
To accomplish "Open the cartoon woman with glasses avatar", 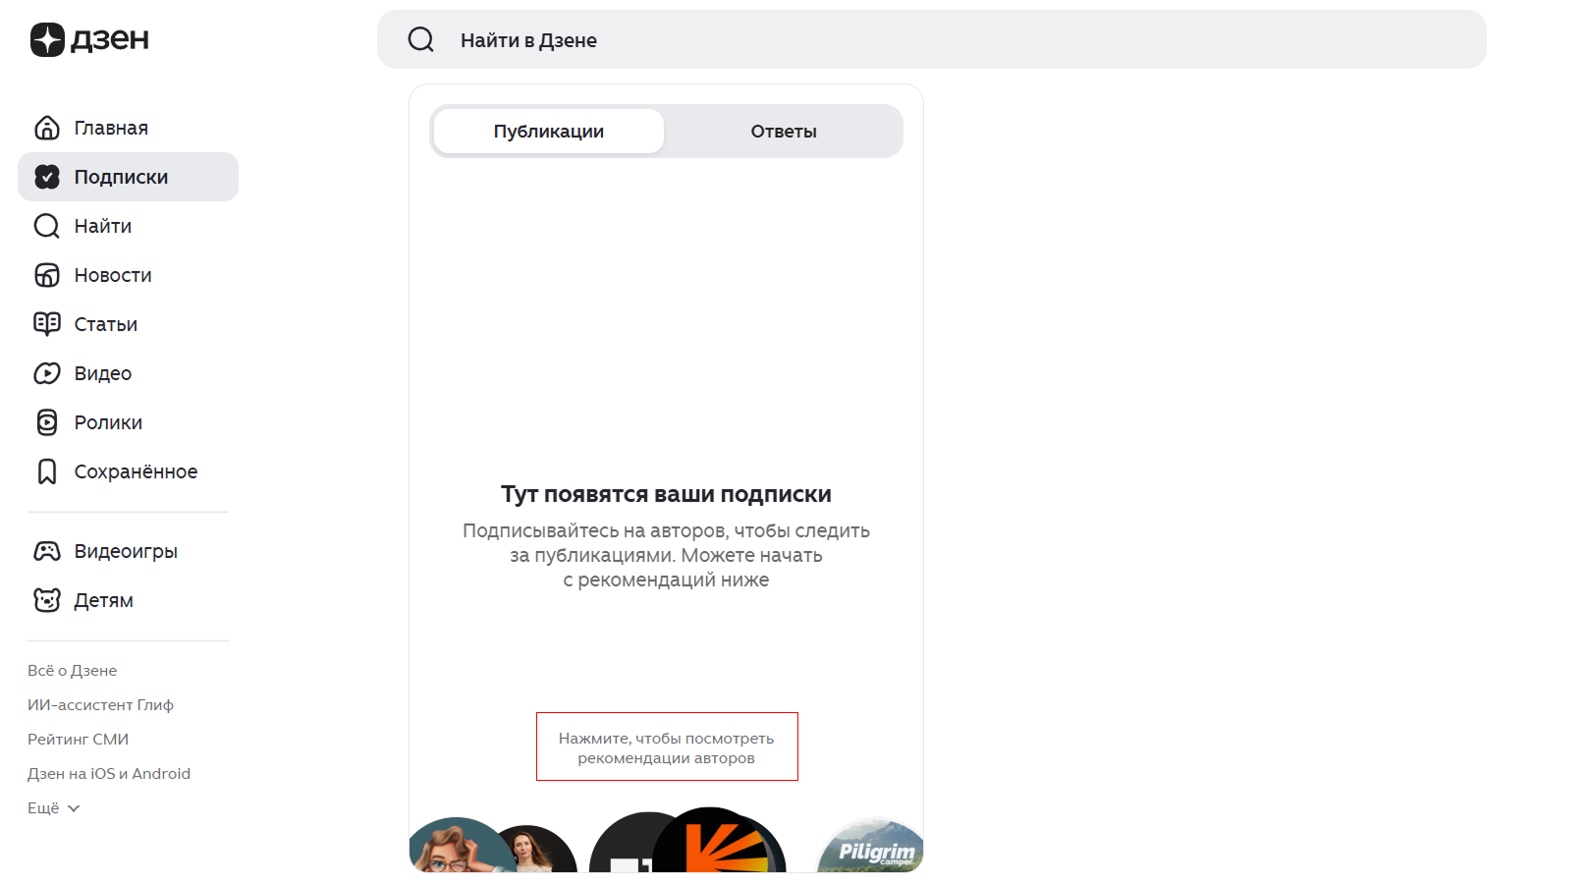I will 458,846.
